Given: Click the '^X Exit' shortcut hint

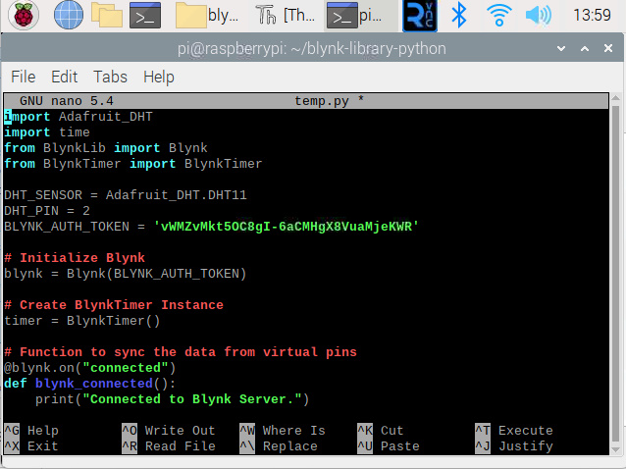Looking at the screenshot, I should tap(31, 446).
